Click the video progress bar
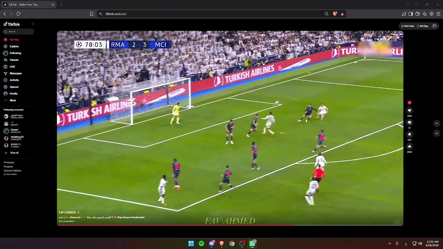This screenshot has width=443, height=249. click(x=230, y=225)
